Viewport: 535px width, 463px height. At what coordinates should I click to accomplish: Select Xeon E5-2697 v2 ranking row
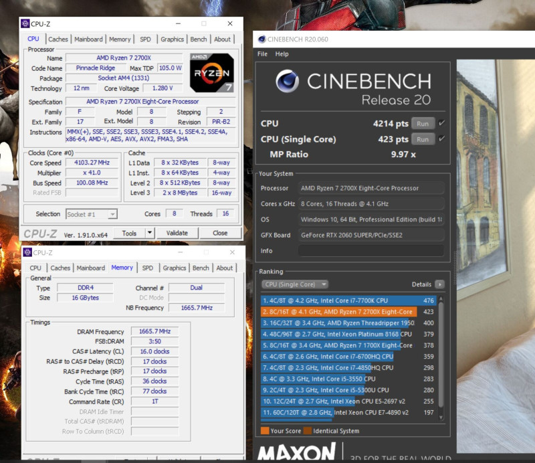click(348, 401)
